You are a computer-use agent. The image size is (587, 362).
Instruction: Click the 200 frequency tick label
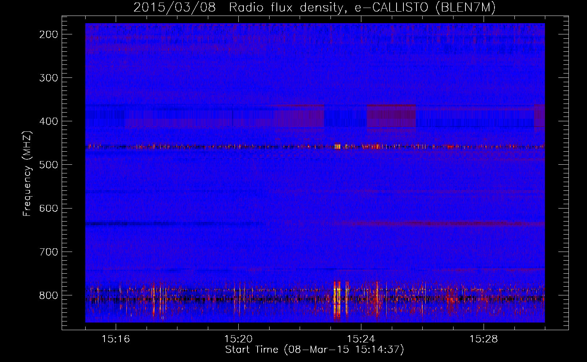point(48,34)
